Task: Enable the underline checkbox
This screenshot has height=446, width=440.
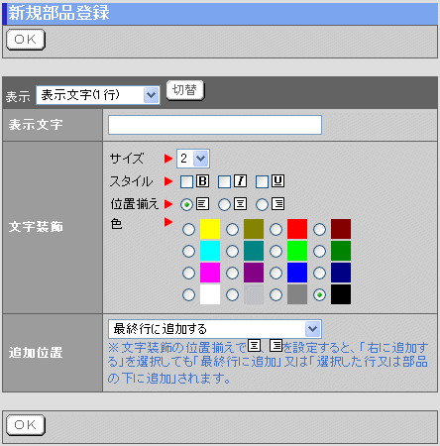Action: (x=262, y=181)
